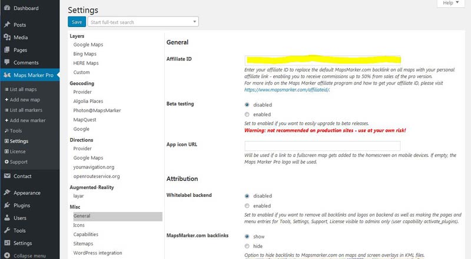Select show MapsMarker.com backlinks radio
Screen dimensions: 471x259
[247, 236]
